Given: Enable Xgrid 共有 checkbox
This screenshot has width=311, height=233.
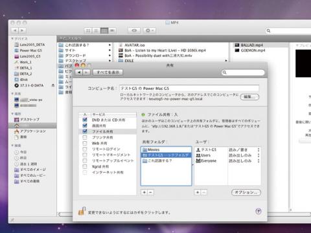Looking at the screenshot, I should tap(85, 166).
